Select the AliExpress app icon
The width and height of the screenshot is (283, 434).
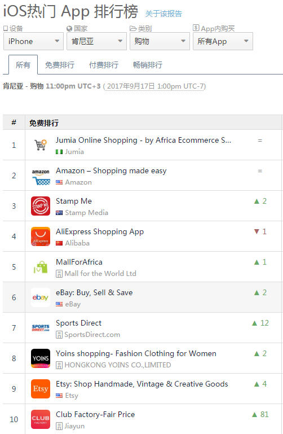pos(41,236)
